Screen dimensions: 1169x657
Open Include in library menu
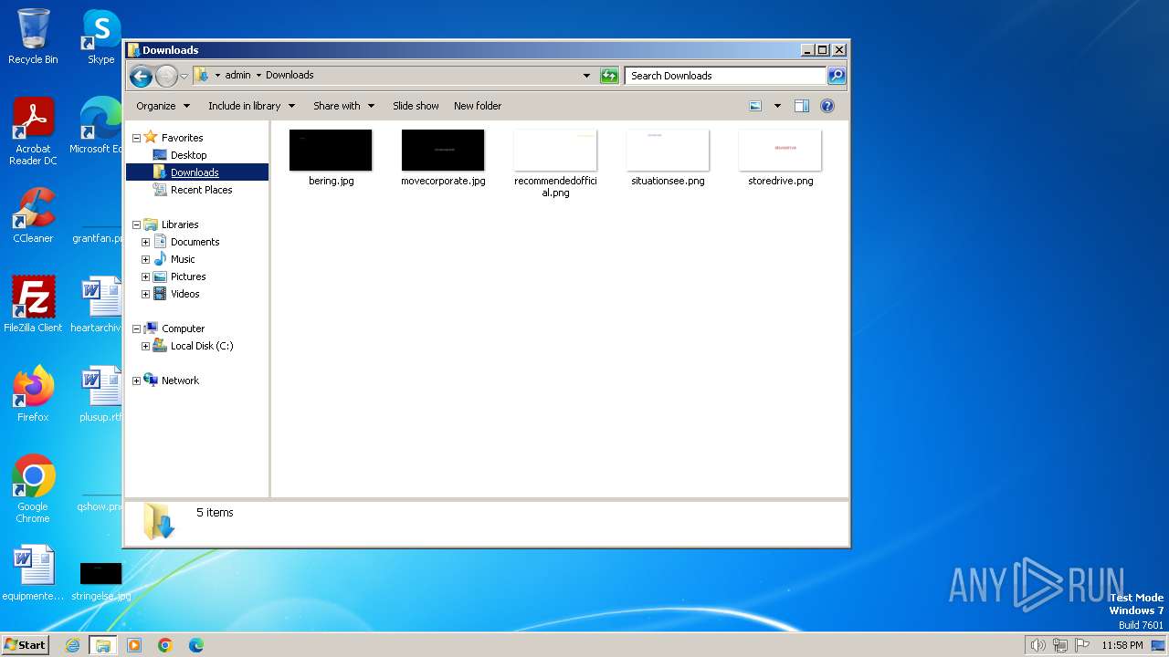tap(250, 106)
